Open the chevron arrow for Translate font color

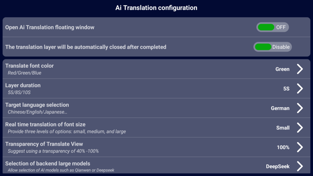pos(300,69)
